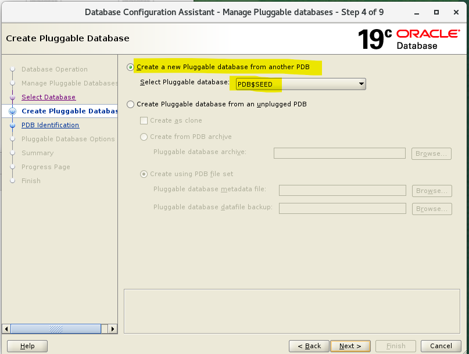This screenshot has height=354, width=469.
Task: Select 'Create using PDB file set' option
Action: click(144, 174)
